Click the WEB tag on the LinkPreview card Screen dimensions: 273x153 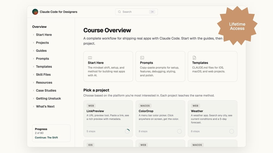91,106
